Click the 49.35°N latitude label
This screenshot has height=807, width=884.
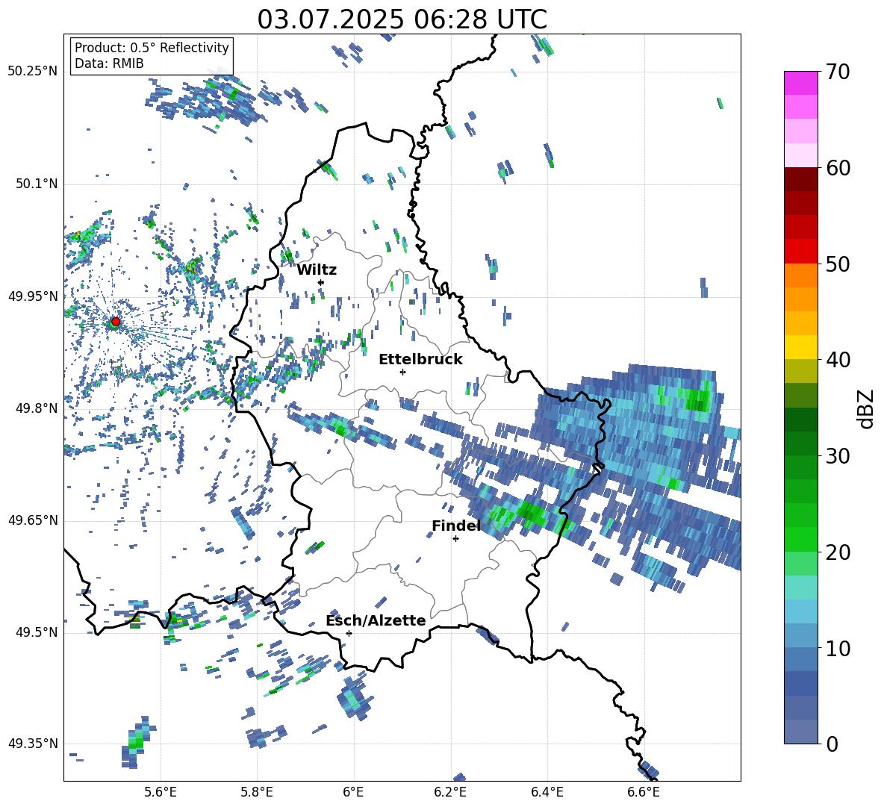[x=33, y=744]
